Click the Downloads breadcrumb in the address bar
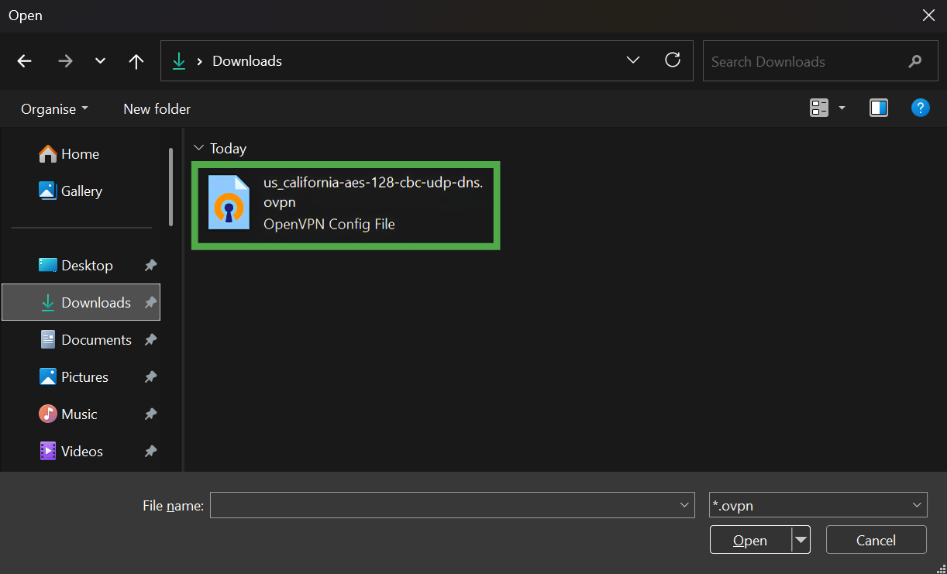The height and width of the screenshot is (574, 947). [x=247, y=61]
